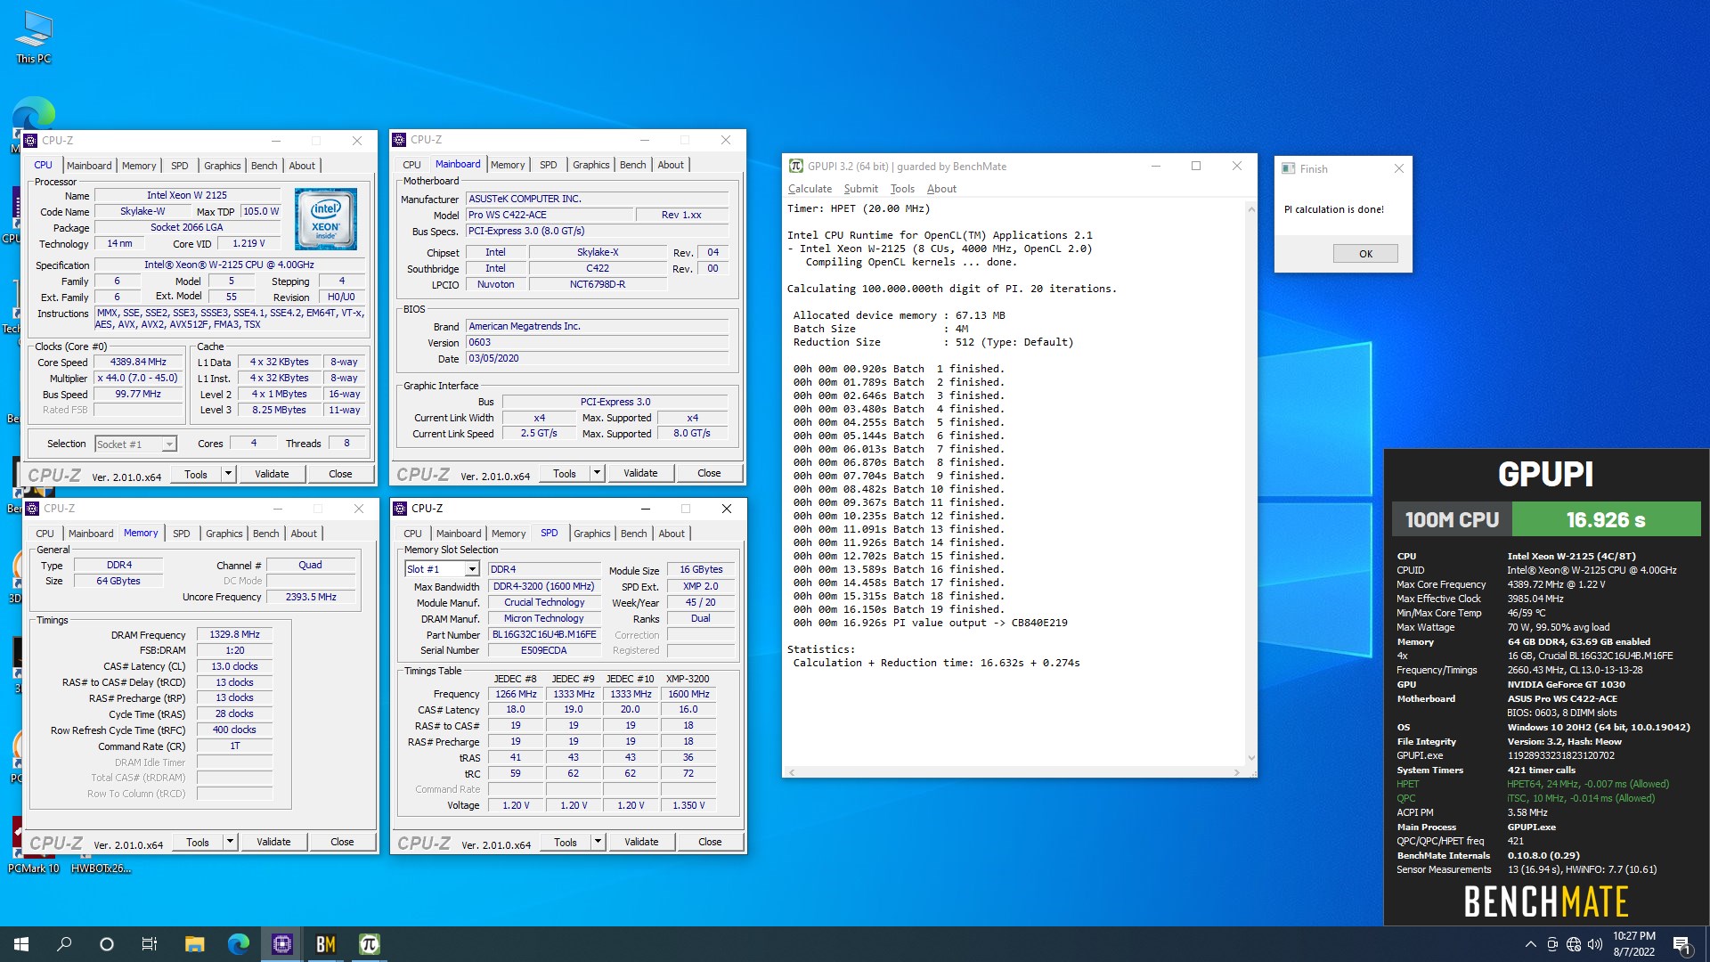
Task: Click GPUPI vertical scrollbar down arrow
Action: click(1250, 758)
